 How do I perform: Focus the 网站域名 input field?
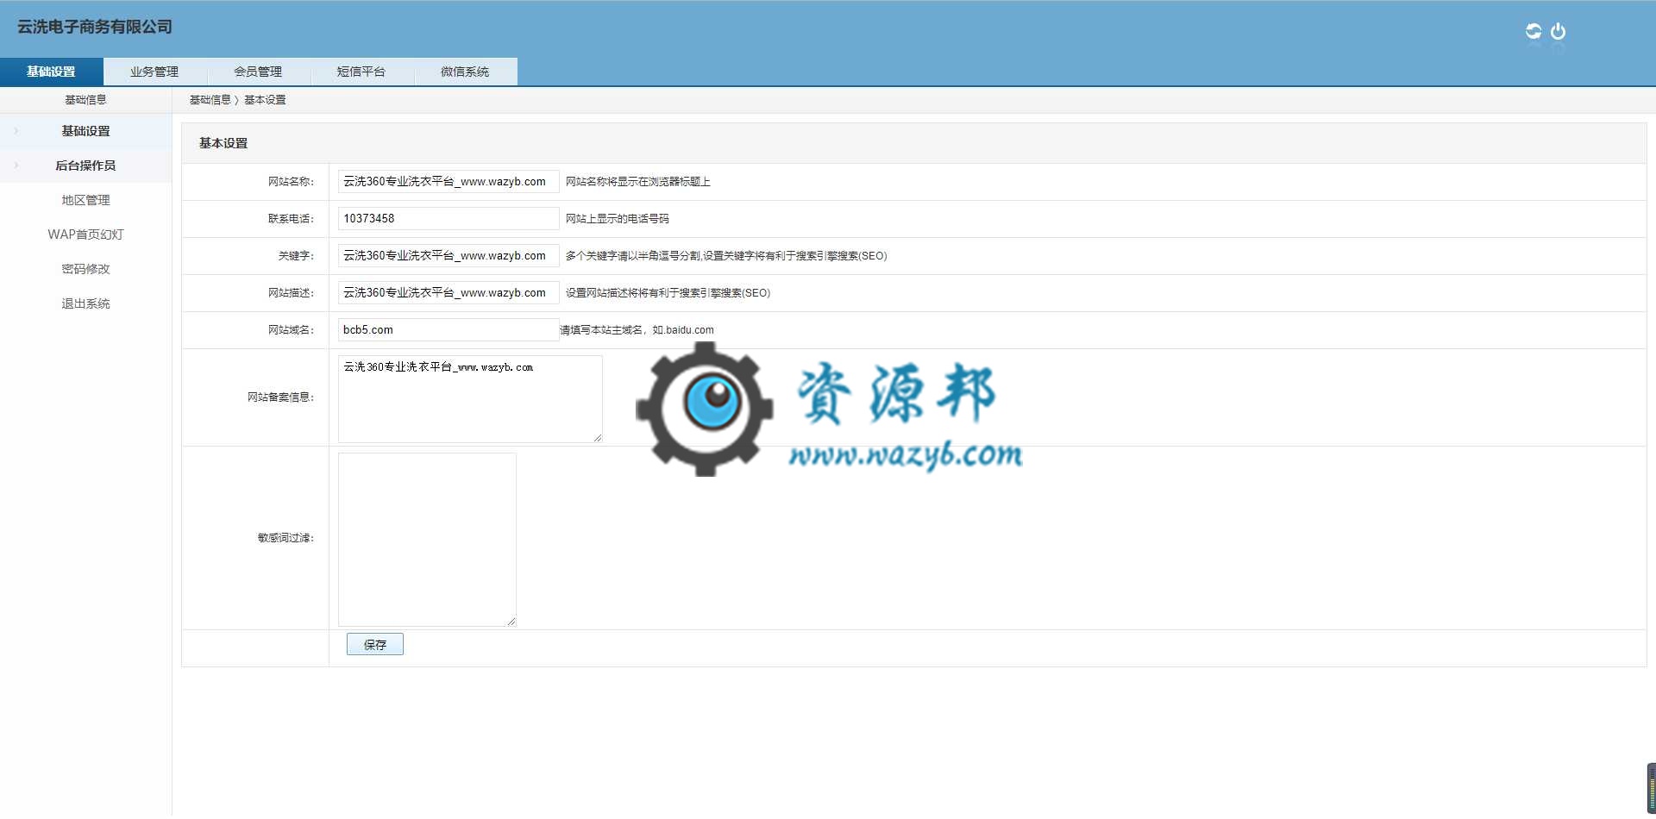pyautogui.click(x=448, y=330)
